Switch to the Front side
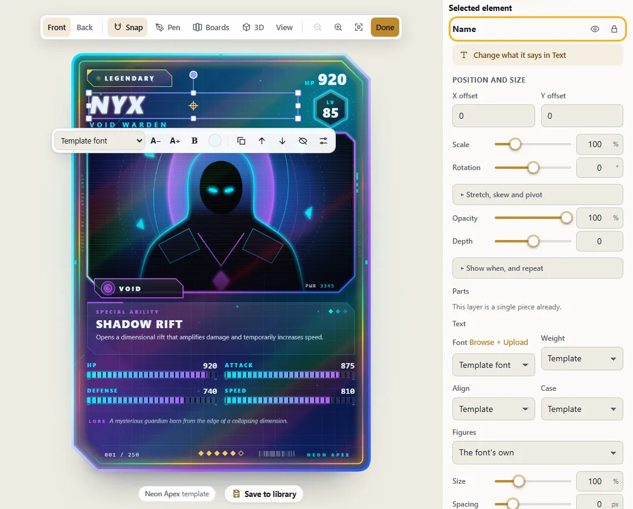633x509 pixels. [x=57, y=27]
